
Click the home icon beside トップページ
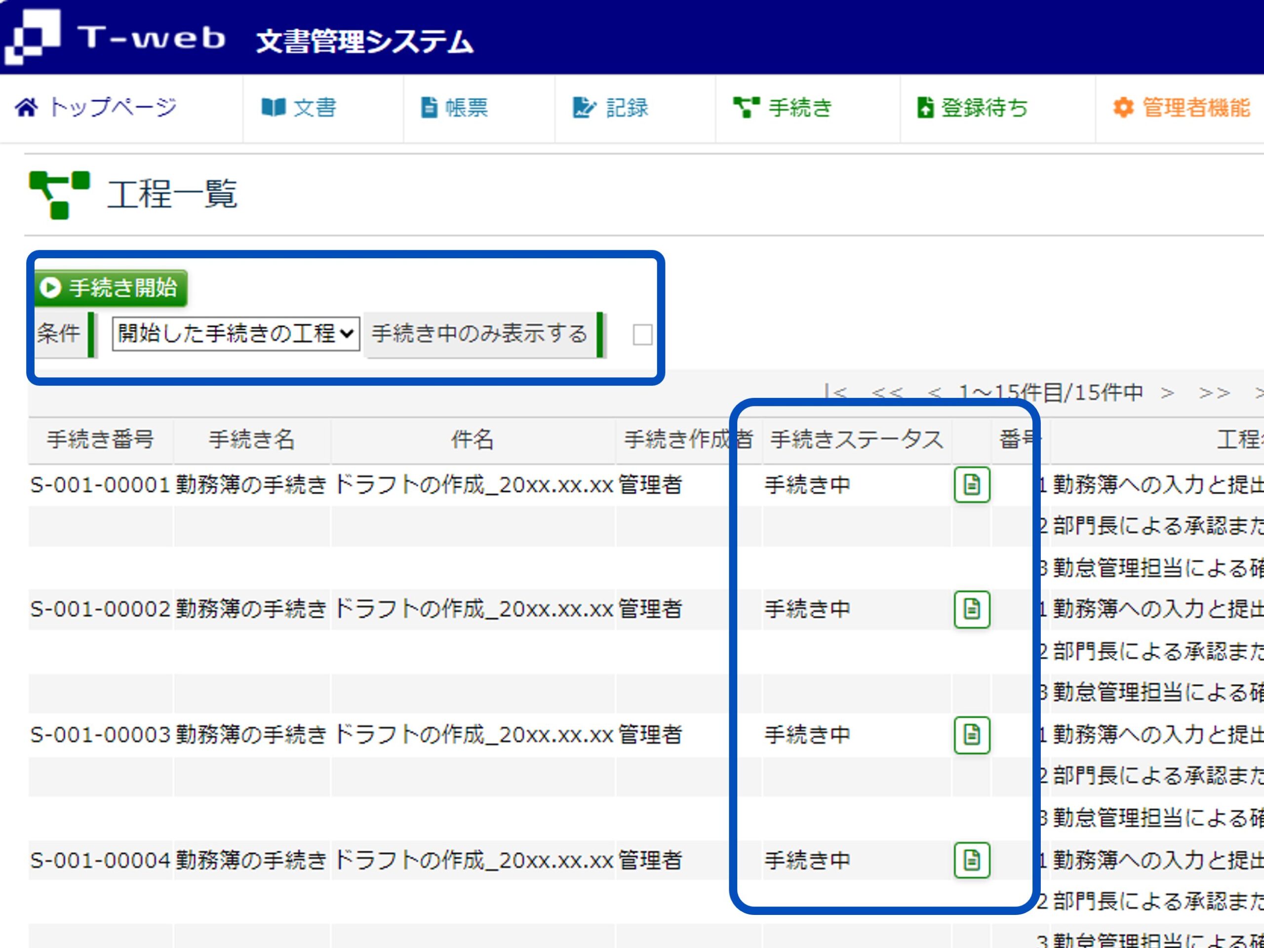pyautogui.click(x=26, y=108)
